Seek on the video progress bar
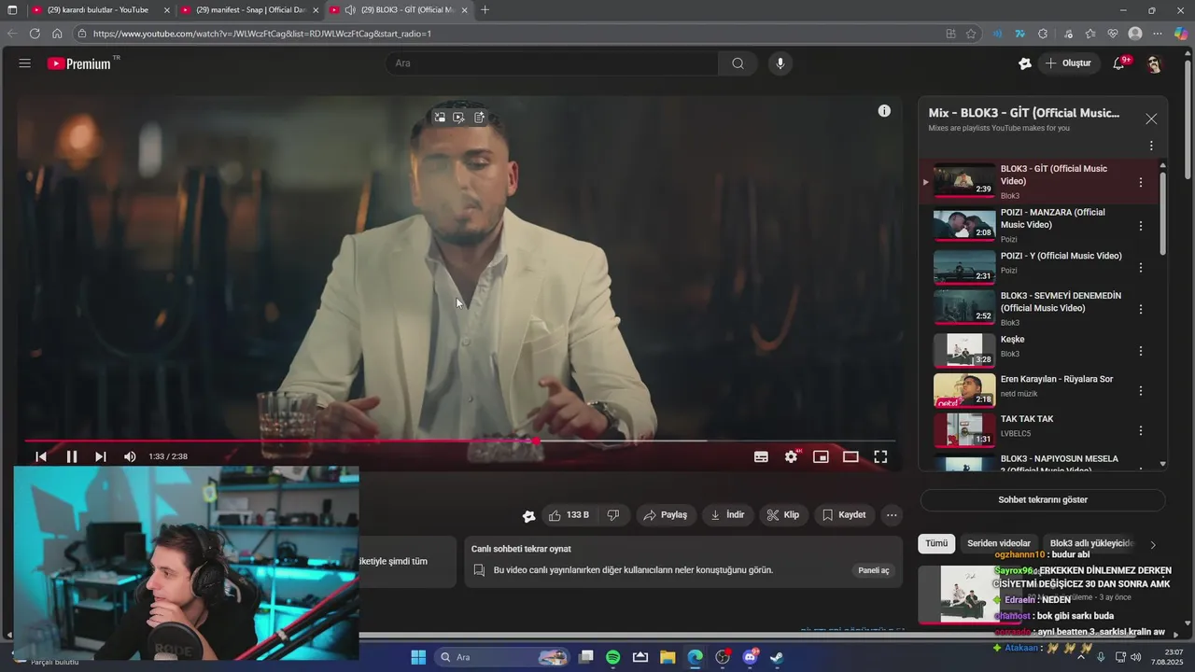This screenshot has height=672, width=1195. (x=459, y=441)
